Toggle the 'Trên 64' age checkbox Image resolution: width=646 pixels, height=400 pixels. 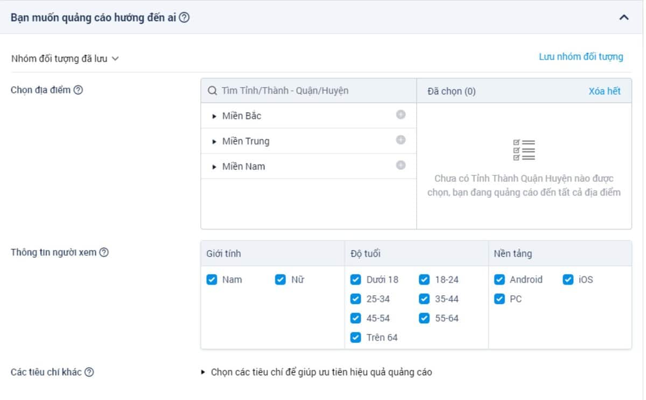[355, 338]
